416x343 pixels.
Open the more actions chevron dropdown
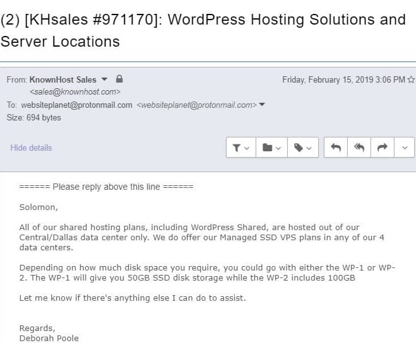(405, 148)
